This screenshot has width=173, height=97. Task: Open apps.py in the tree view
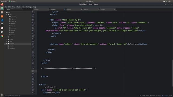[13, 26]
